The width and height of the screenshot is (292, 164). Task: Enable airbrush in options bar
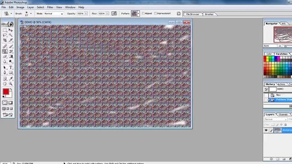(114, 13)
